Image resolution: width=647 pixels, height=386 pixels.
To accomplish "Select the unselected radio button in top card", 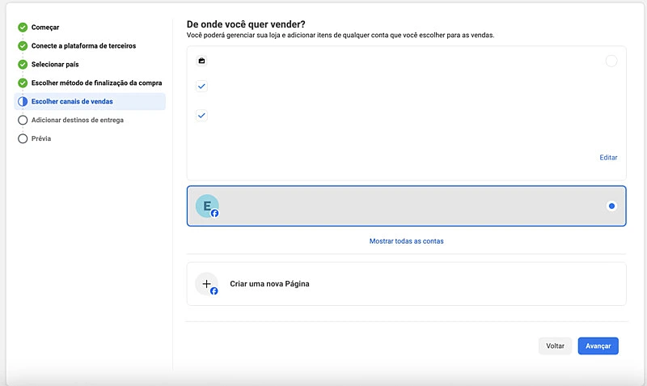I will point(611,61).
